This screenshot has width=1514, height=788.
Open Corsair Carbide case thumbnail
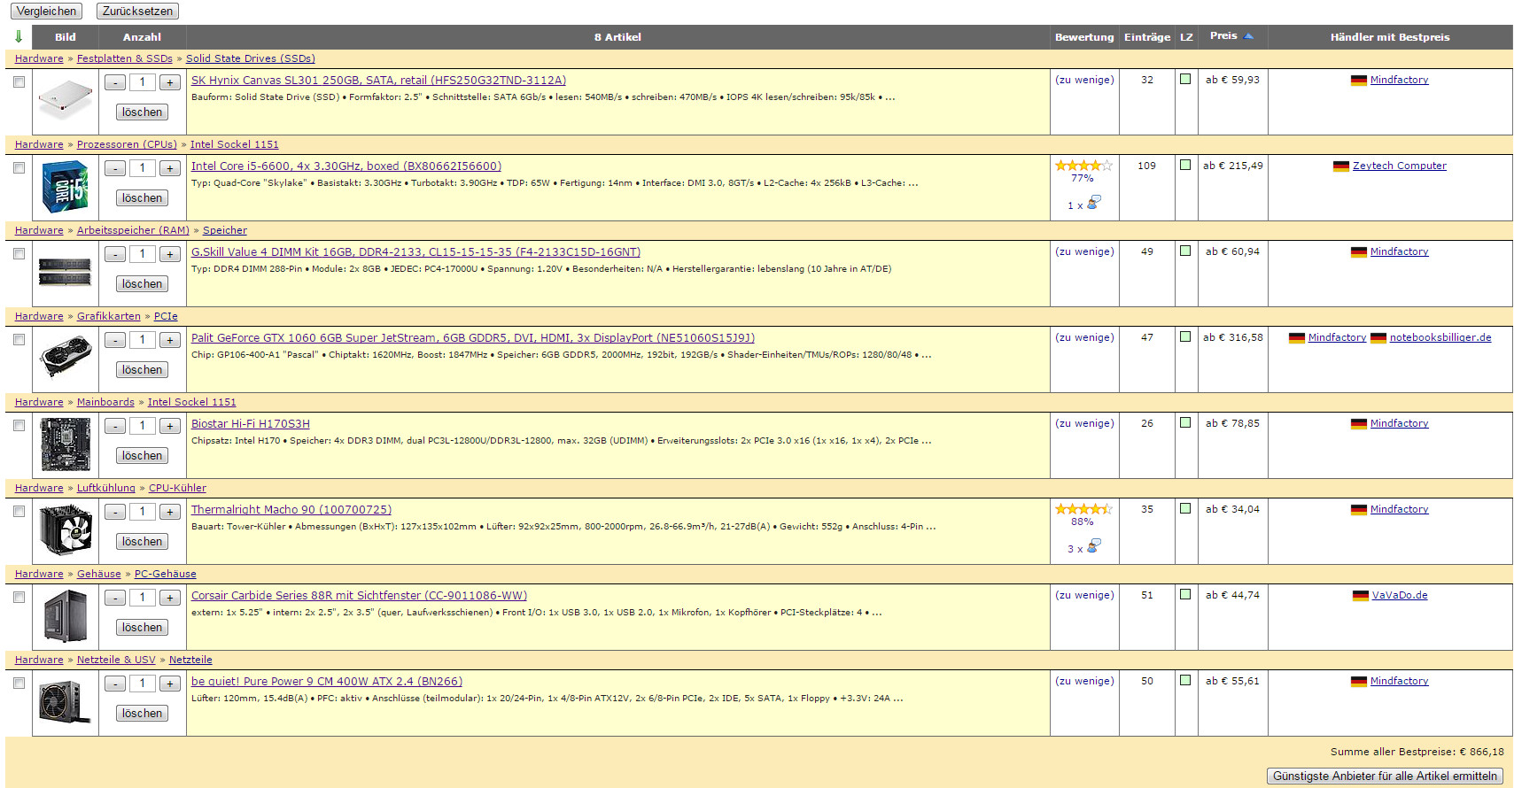(x=66, y=615)
